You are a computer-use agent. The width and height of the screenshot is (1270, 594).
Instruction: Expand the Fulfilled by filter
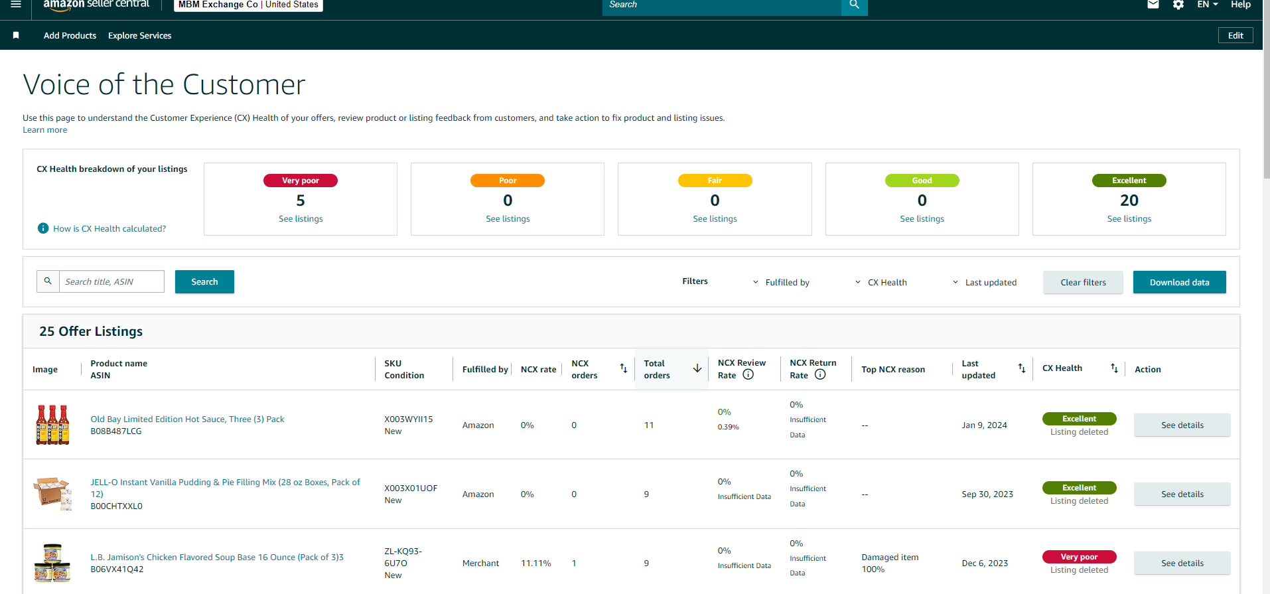click(x=782, y=282)
